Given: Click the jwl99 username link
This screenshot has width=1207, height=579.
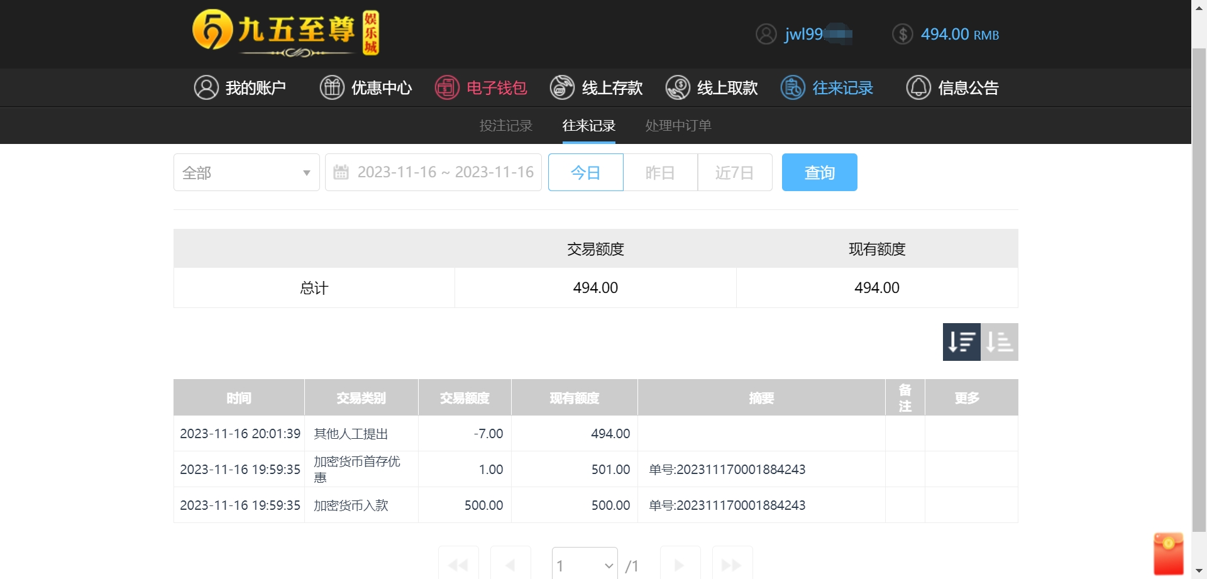Looking at the screenshot, I should pos(818,34).
